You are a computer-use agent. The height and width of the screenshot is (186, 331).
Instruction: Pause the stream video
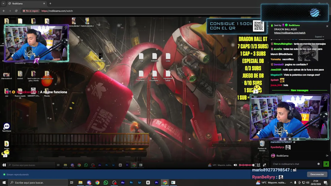(4, 165)
